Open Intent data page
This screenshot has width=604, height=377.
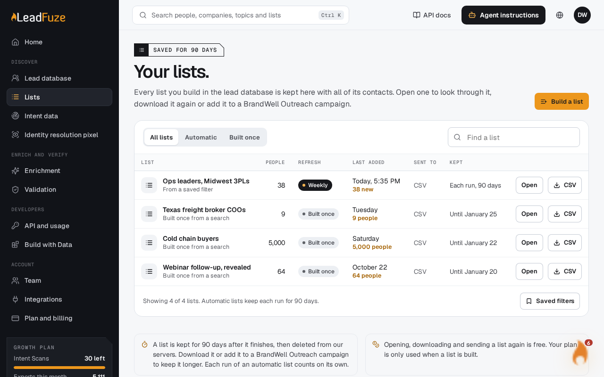(x=59, y=116)
